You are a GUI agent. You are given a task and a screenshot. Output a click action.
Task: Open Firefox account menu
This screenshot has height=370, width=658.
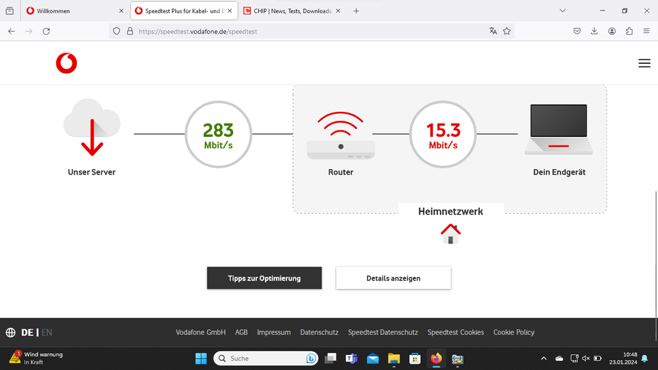[x=612, y=31]
